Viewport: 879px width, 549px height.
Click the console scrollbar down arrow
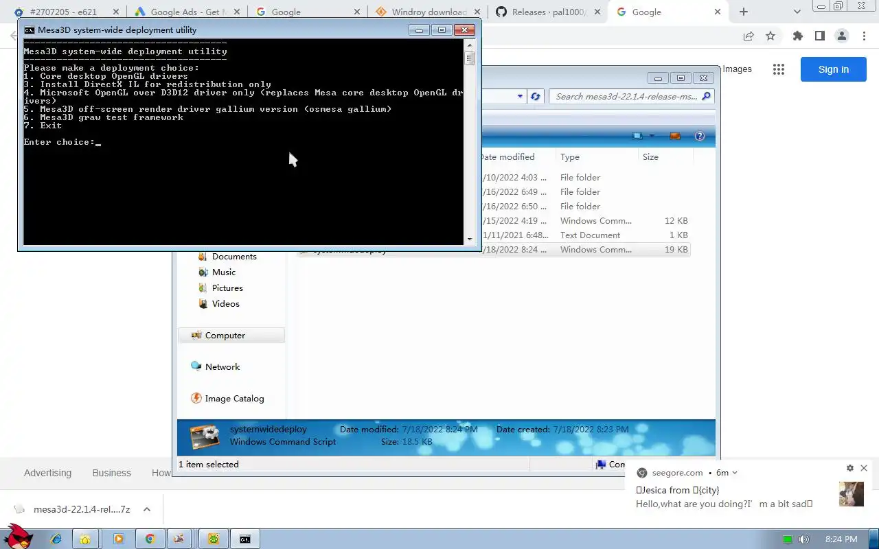tap(470, 240)
